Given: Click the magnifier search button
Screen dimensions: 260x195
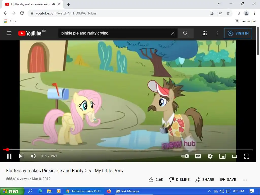Looking at the screenshot, I should [186, 33].
